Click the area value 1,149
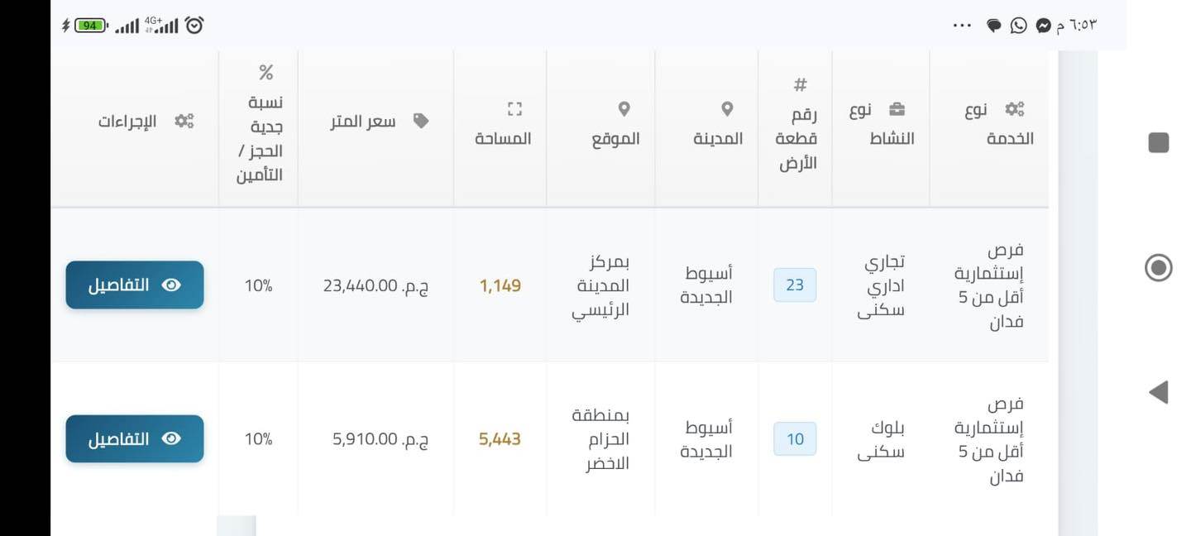 coord(500,286)
